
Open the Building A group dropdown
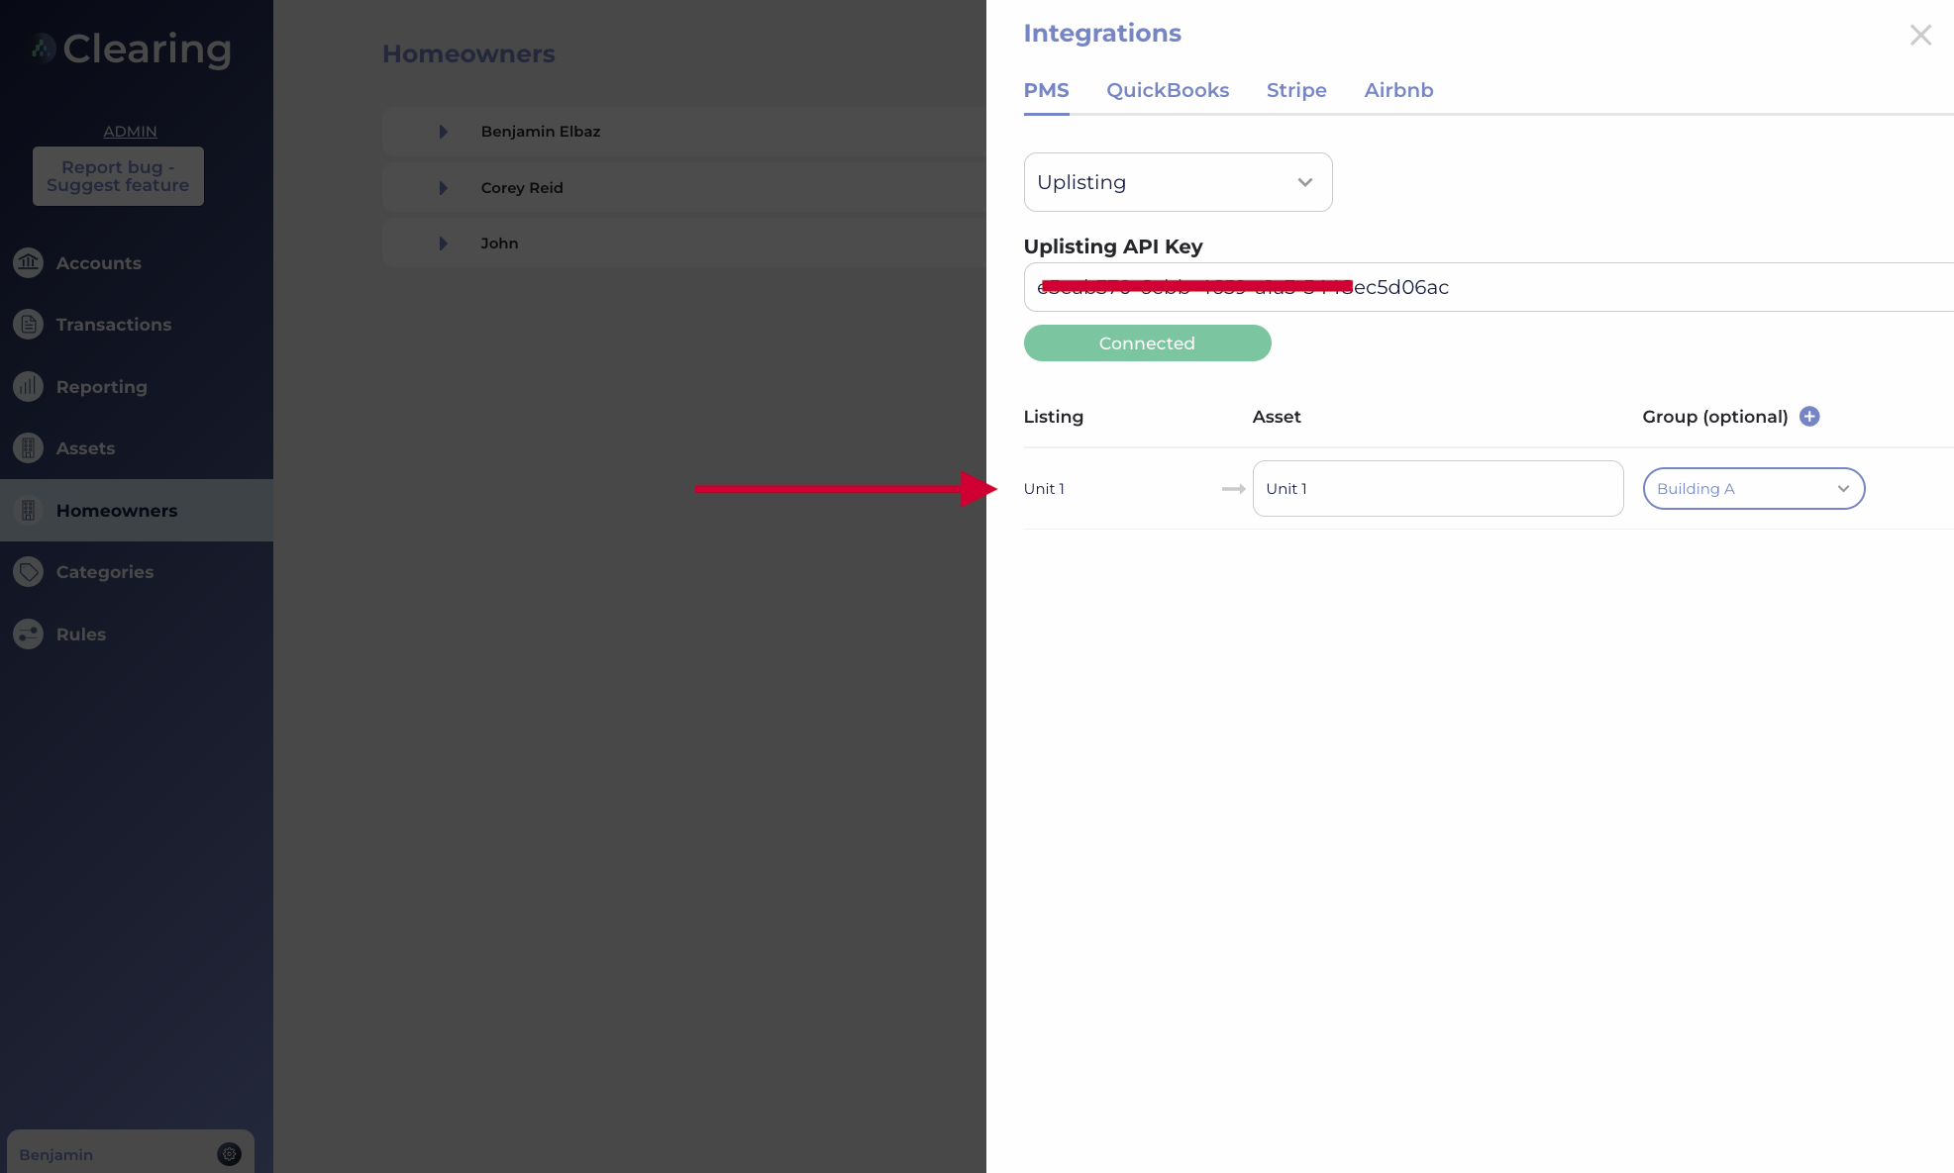click(1753, 488)
